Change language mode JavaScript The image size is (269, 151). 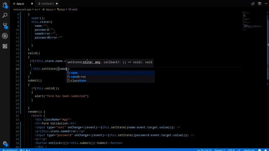[x=249, y=150]
